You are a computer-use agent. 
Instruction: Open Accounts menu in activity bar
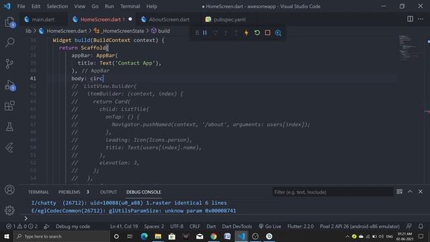point(9,190)
